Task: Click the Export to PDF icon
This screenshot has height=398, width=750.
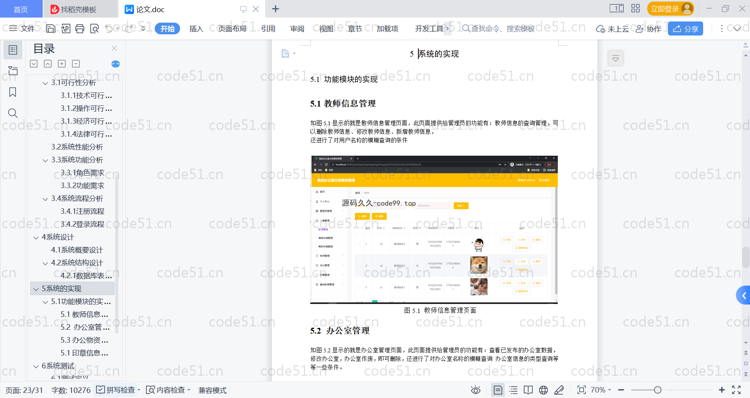Action: tap(66, 28)
